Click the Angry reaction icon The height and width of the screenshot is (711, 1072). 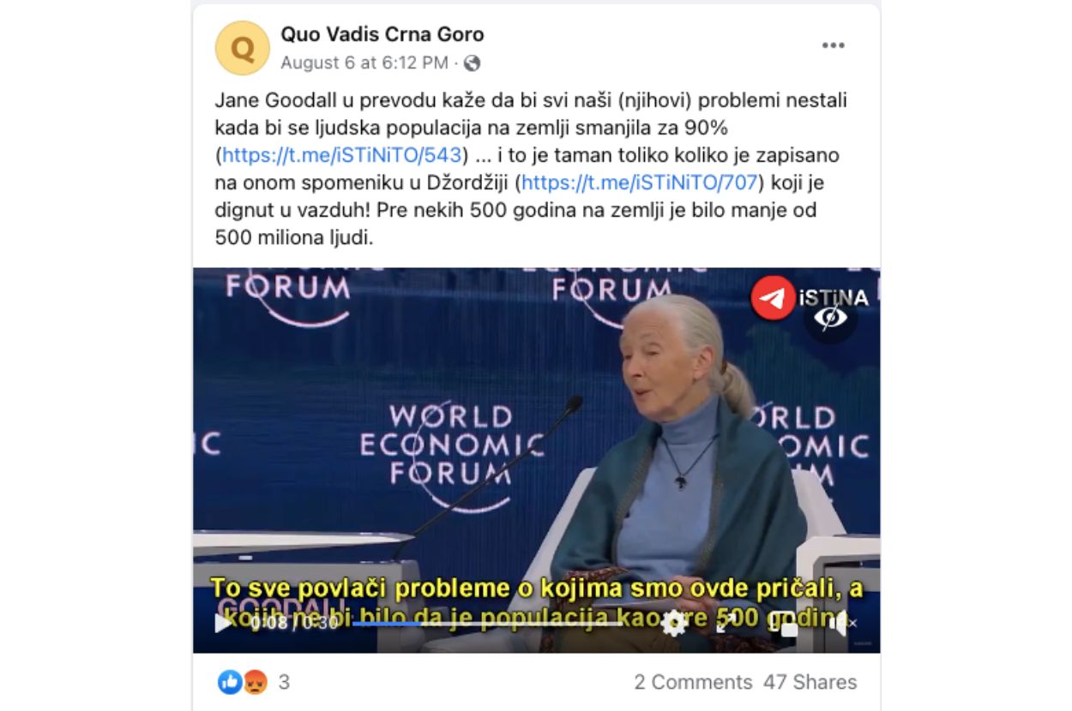[x=256, y=682]
